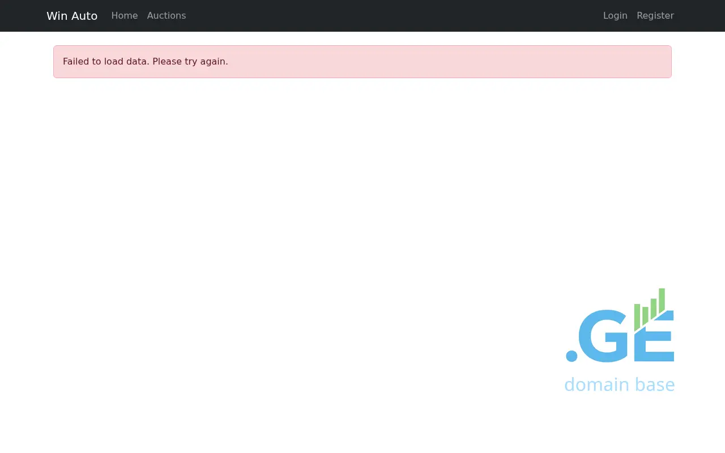Viewport: 725px width, 453px height.
Task: Click 'Please try again' in the alert
Action: 190,62
